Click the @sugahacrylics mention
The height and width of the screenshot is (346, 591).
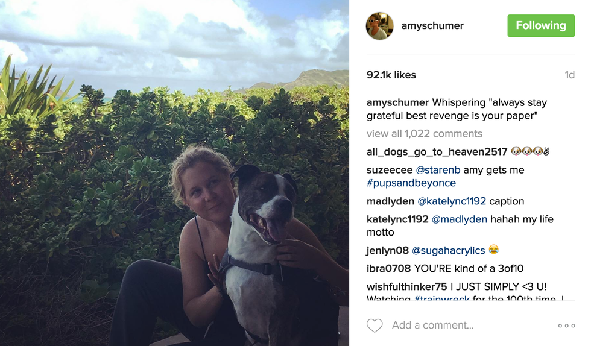tap(449, 250)
